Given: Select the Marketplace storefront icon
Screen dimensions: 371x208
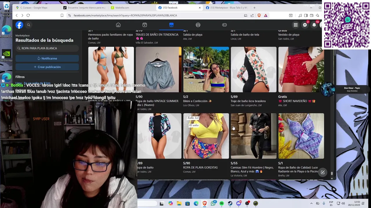Looking at the screenshot, I should click(x=171, y=25).
